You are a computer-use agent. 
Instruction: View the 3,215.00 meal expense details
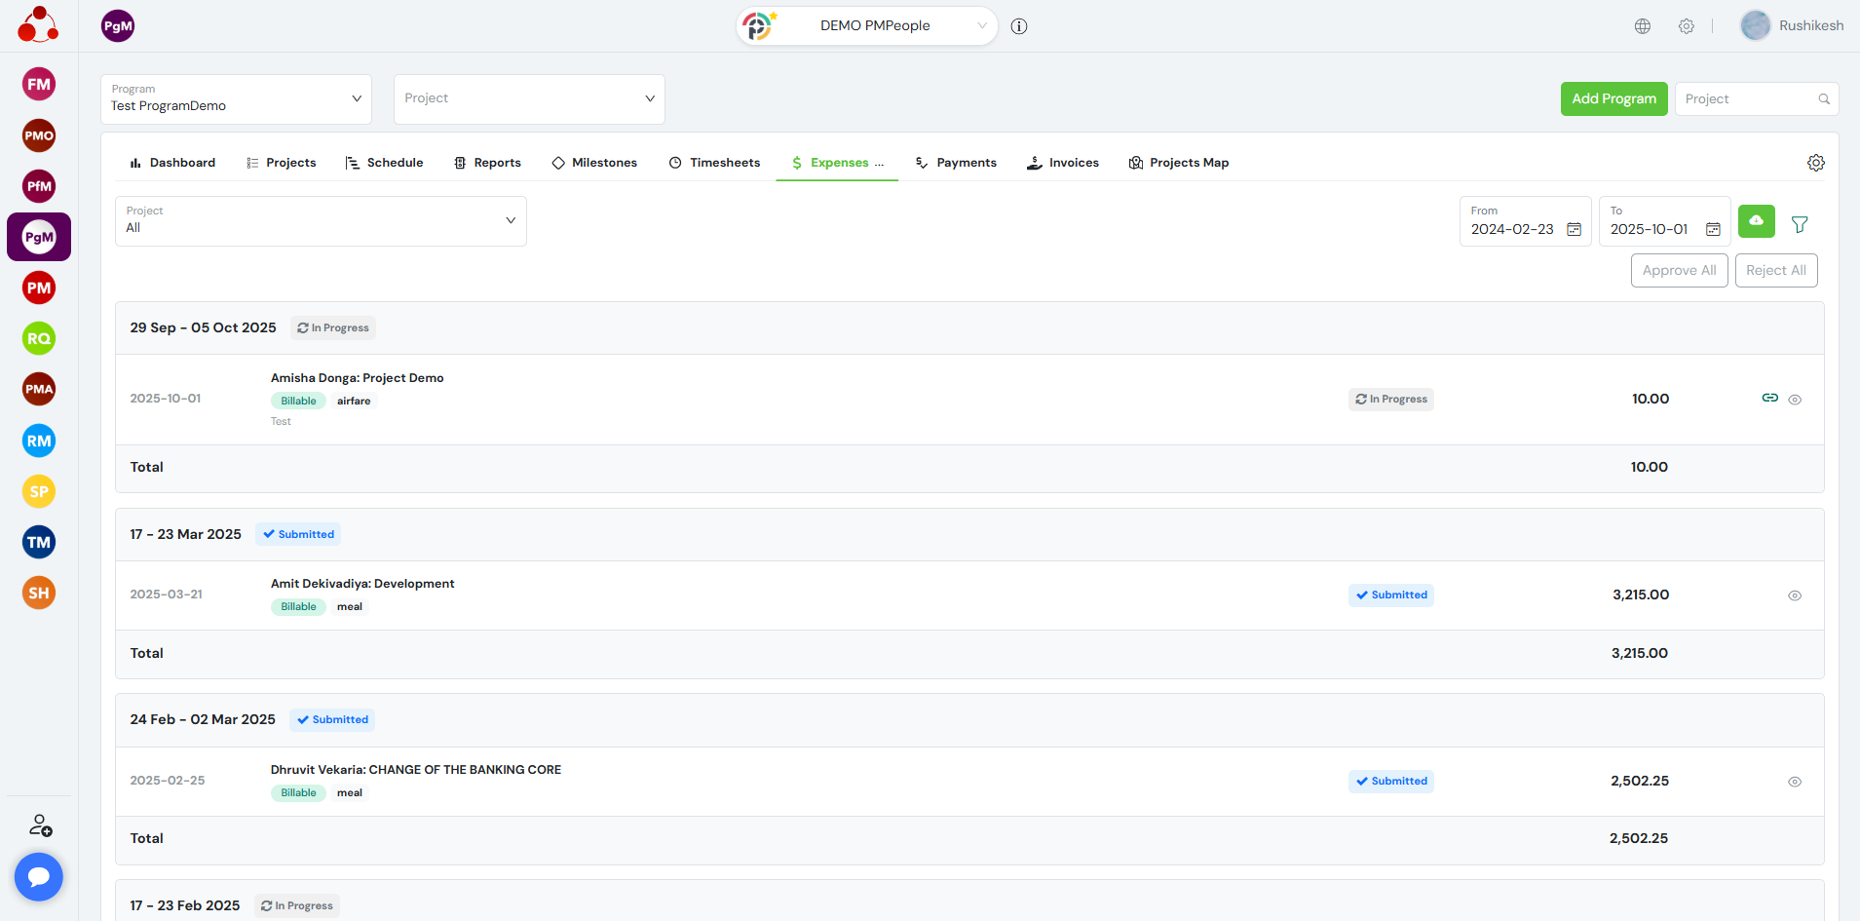(x=1794, y=595)
